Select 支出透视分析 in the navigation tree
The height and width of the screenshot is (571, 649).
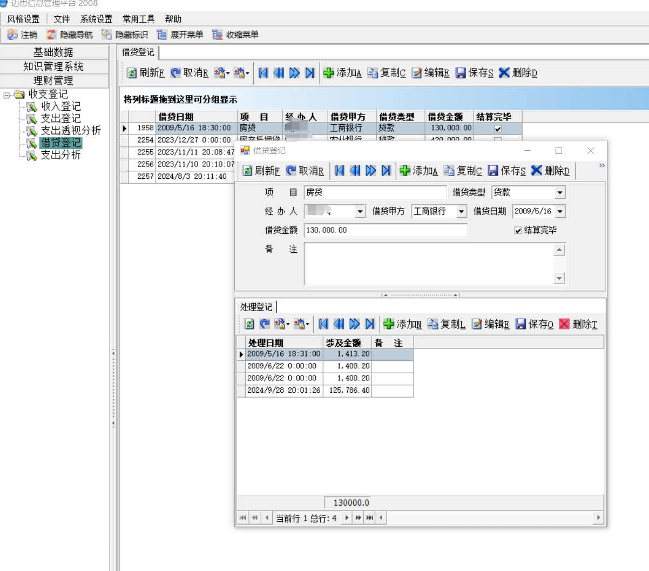coord(71,130)
